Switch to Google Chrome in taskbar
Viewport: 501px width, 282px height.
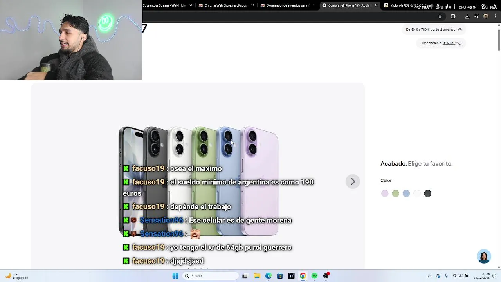303,276
